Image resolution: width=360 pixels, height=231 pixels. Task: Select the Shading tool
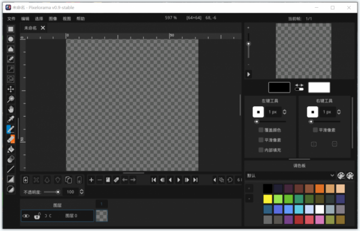coord(10,159)
